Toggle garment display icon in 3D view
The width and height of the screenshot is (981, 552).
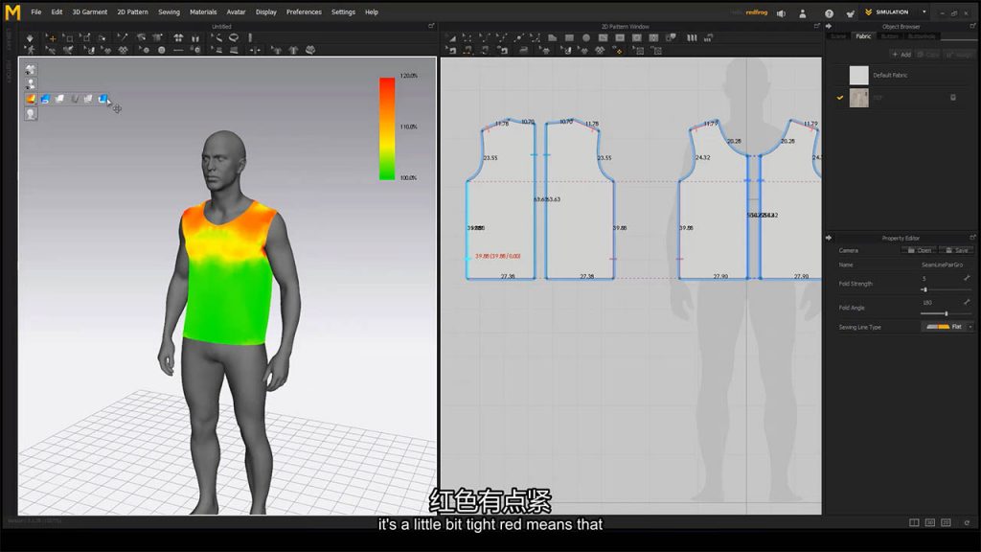30,69
